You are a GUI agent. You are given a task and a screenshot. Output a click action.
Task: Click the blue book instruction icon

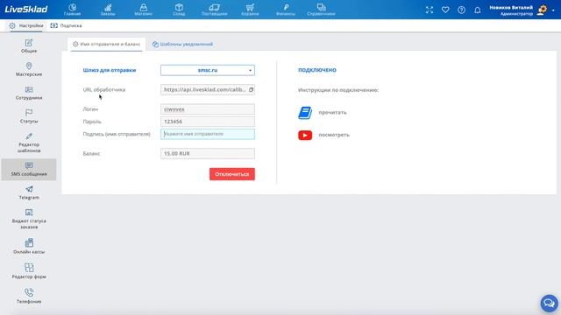(x=305, y=113)
